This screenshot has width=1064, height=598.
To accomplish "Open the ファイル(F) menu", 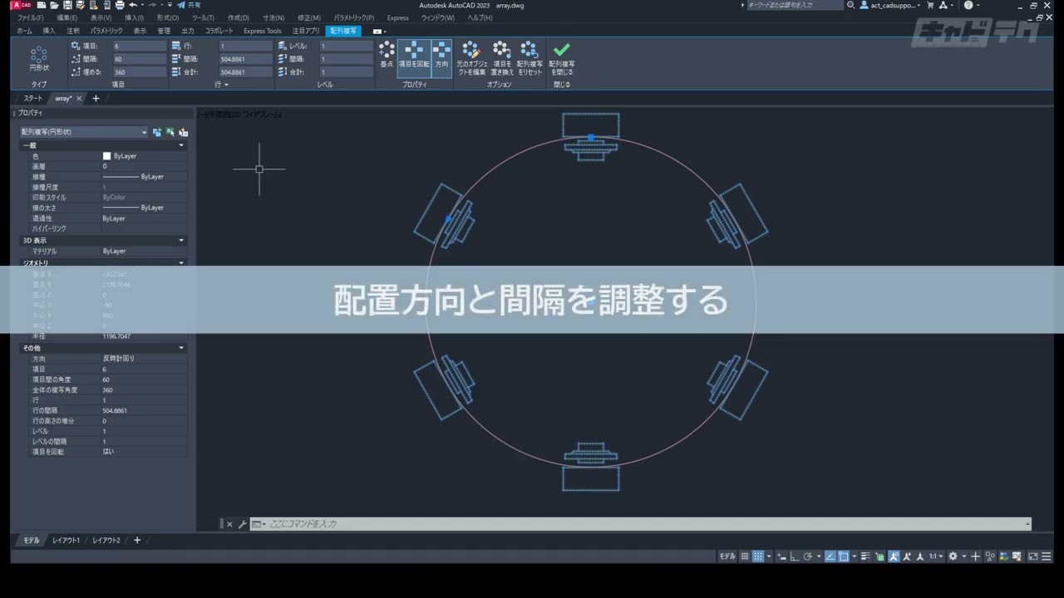I will tap(31, 17).
